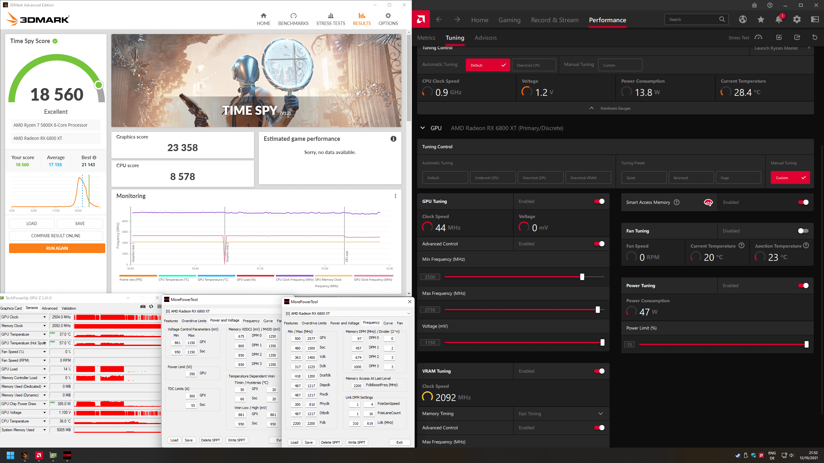Screen dimensions: 824x463
Task: Switch to the Metrics tab
Action: click(x=426, y=38)
